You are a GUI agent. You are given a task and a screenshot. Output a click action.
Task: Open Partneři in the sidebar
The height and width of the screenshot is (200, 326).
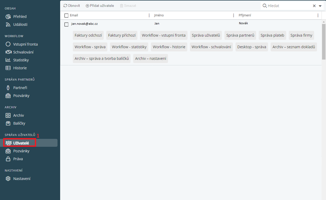(x=20, y=88)
